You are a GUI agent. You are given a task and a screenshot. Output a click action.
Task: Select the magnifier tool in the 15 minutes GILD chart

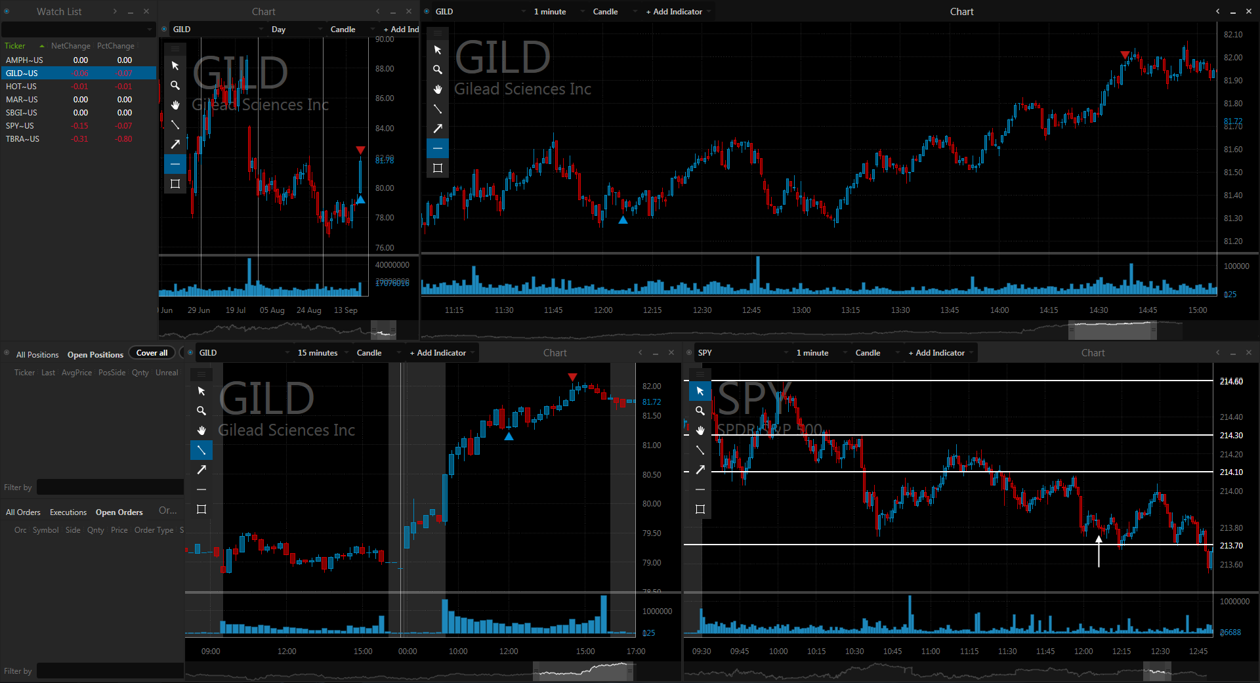coord(201,411)
